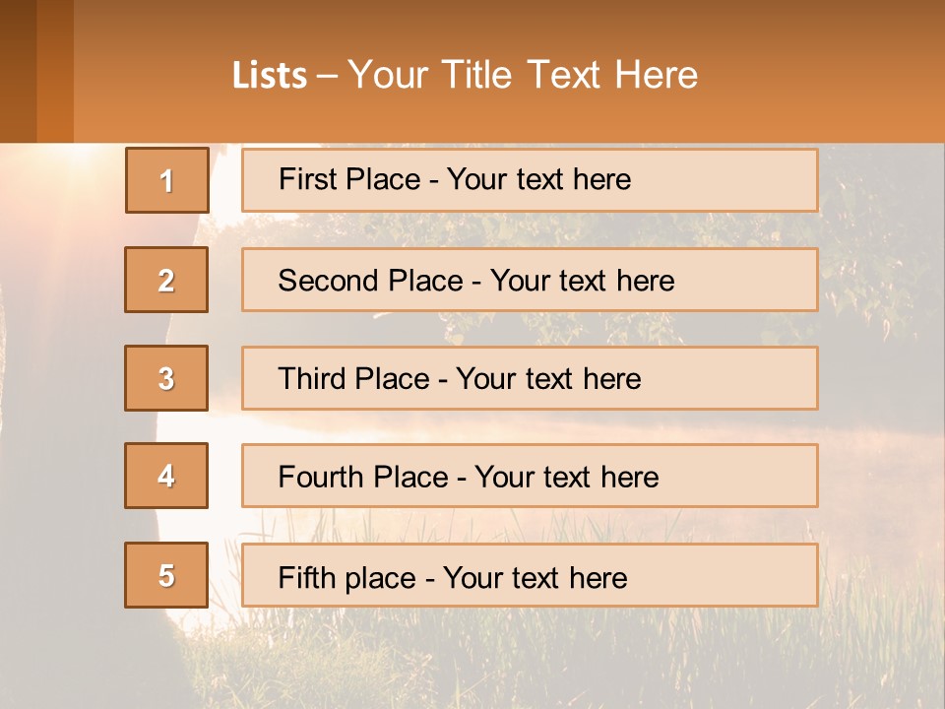Click the number 1 box
This screenshot has height=709, width=945.
[167, 180]
